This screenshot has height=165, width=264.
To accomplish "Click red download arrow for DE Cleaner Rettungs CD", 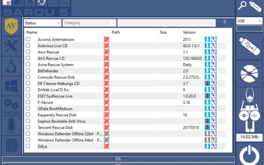I will (207, 83).
